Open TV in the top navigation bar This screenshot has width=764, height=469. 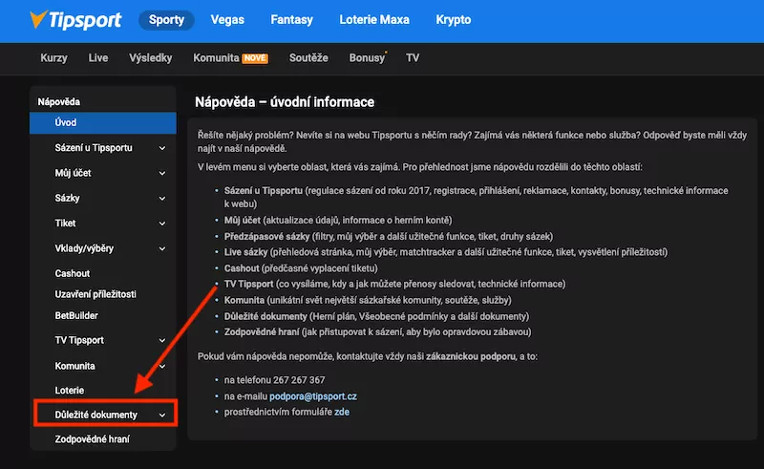coord(413,58)
